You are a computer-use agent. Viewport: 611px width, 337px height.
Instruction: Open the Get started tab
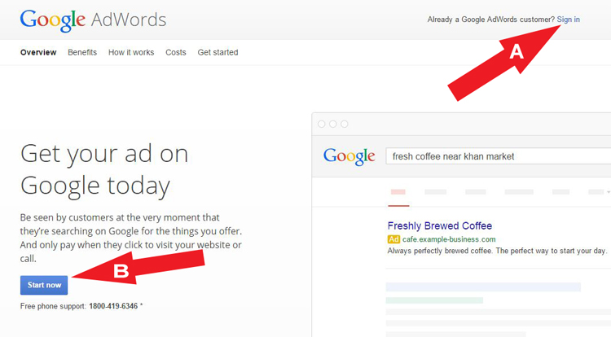(218, 52)
